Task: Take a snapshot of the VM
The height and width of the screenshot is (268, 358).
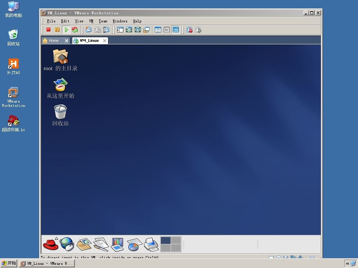Action: pos(88,30)
